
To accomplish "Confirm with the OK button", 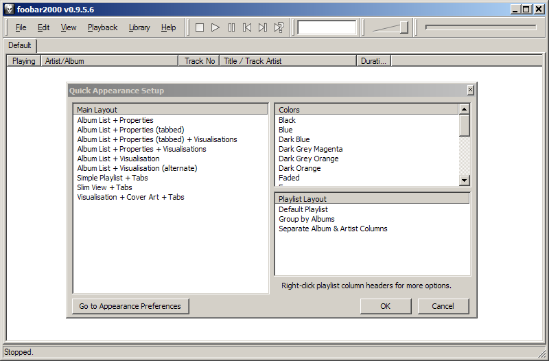I will click(386, 306).
